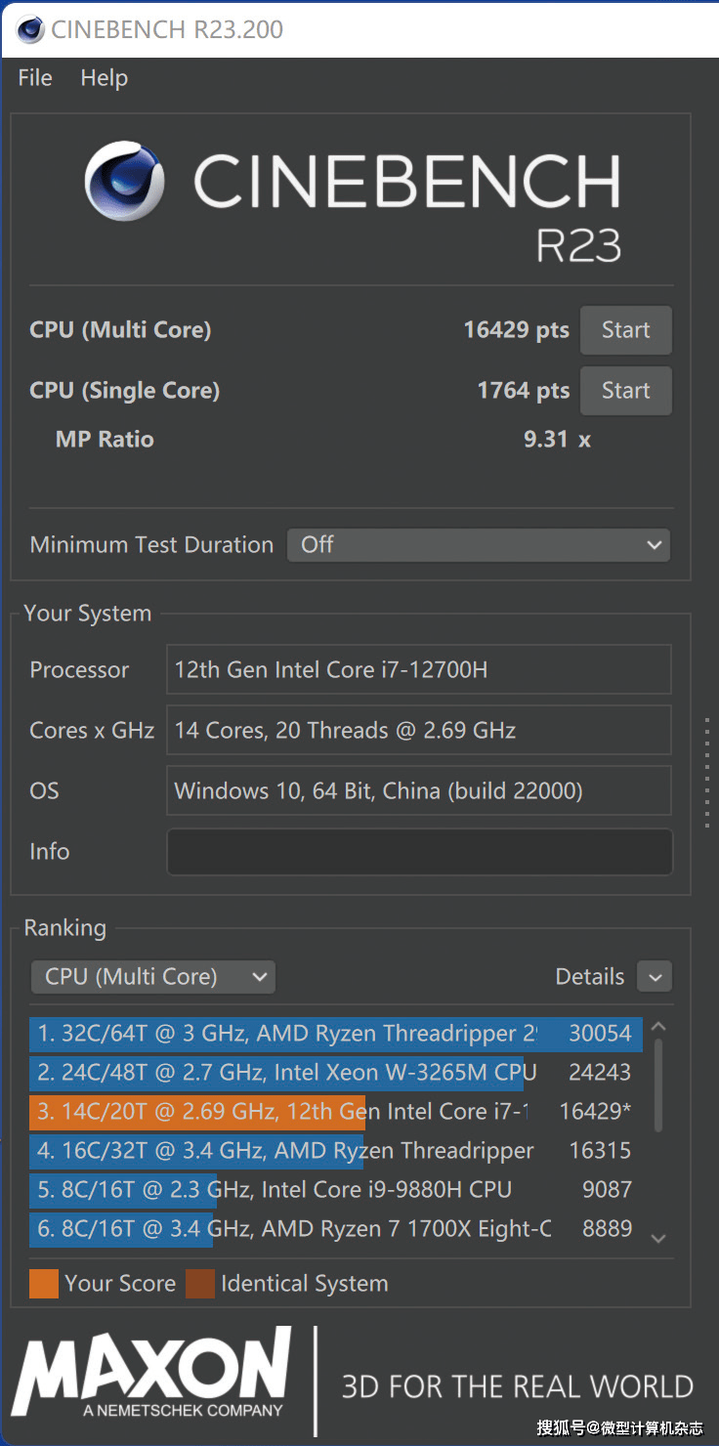Open the CPU (Multi Core) ranking dropdown

tap(153, 977)
